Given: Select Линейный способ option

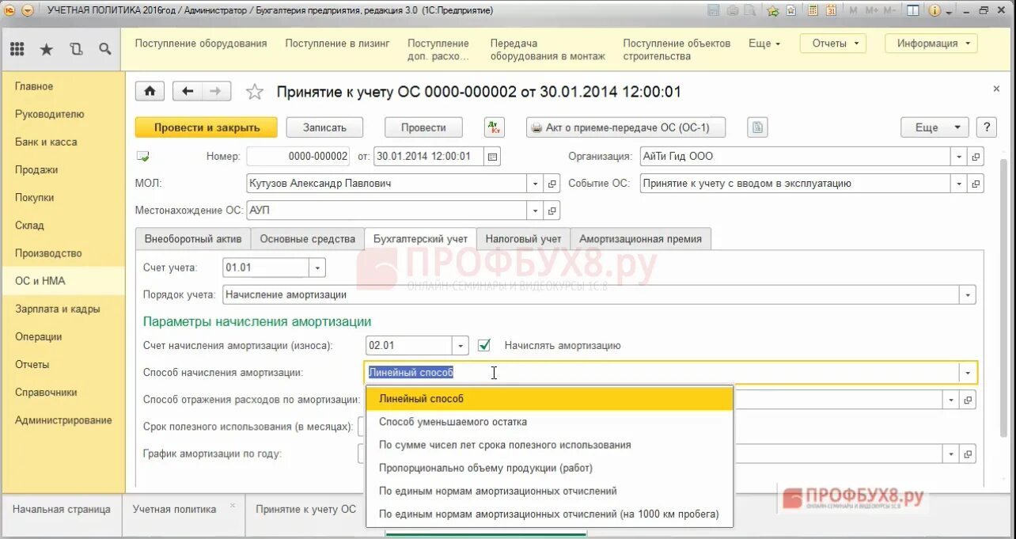Looking at the screenshot, I should [549, 399].
